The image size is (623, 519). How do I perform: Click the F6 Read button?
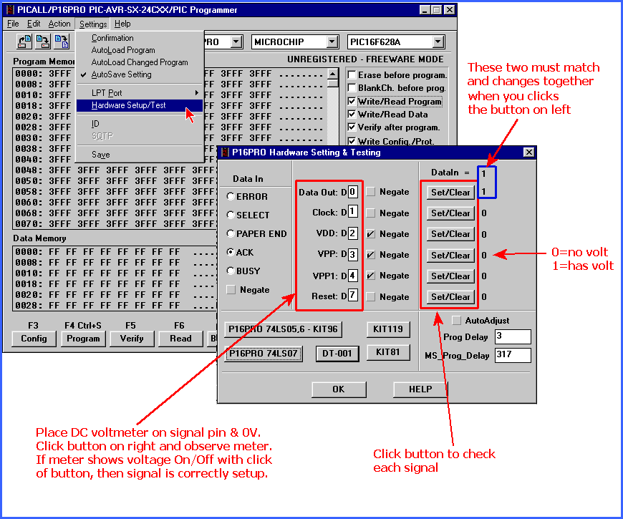[180, 339]
